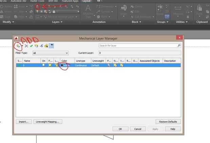Toggle the highlighted eye grid icon in dialog toolbar

pos(51,46)
